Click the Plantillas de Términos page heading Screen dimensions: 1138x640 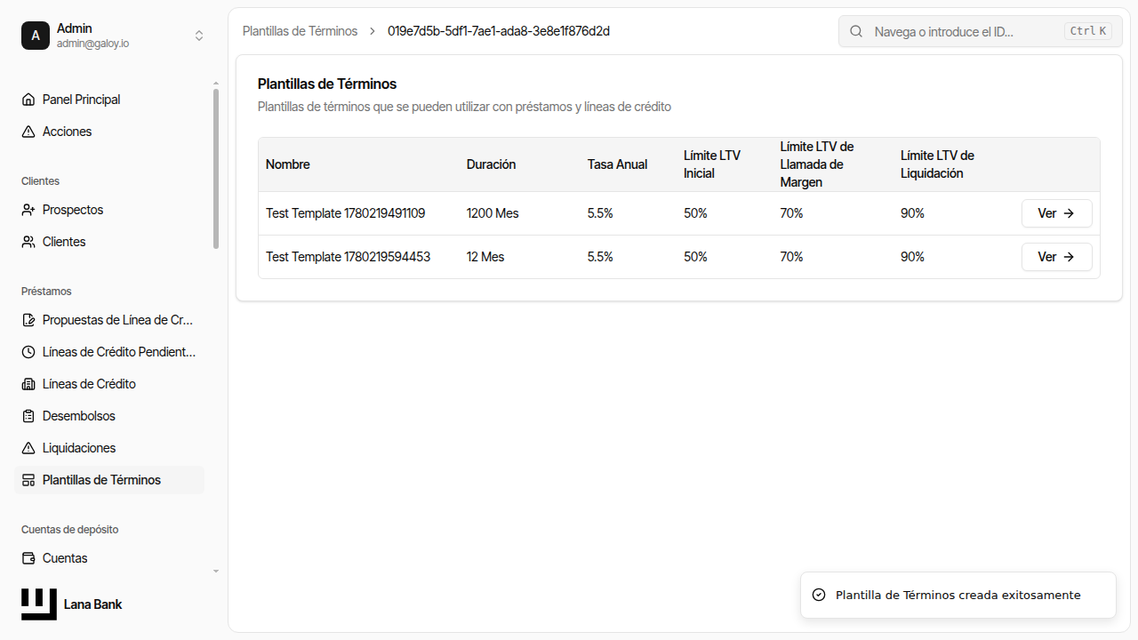(x=327, y=84)
